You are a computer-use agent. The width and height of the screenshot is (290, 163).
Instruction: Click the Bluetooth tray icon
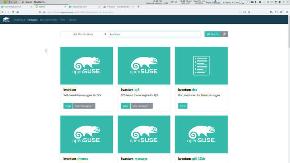coord(268,2)
